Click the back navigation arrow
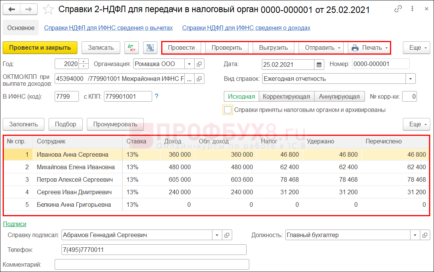Image resolution: width=434 pixels, height=272 pixels. pyautogui.click(x=12, y=9)
